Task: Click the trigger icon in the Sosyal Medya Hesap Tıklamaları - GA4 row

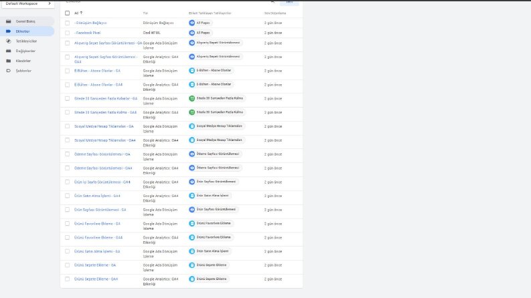Action: pos(192,140)
